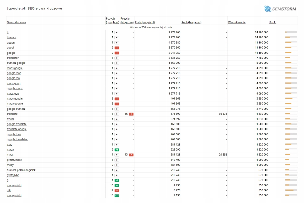Select the '[google.pl] SEO słowa kluczowe' title

[x=35, y=8]
